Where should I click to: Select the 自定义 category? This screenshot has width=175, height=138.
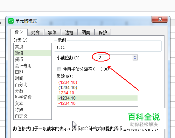[33, 116]
